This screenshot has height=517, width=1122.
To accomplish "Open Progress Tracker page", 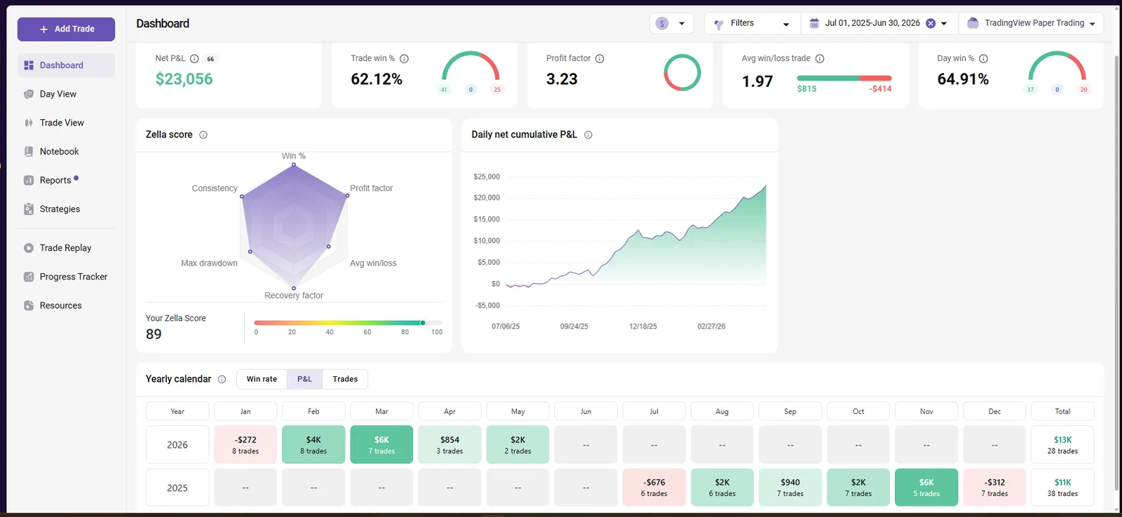I will tap(66, 277).
